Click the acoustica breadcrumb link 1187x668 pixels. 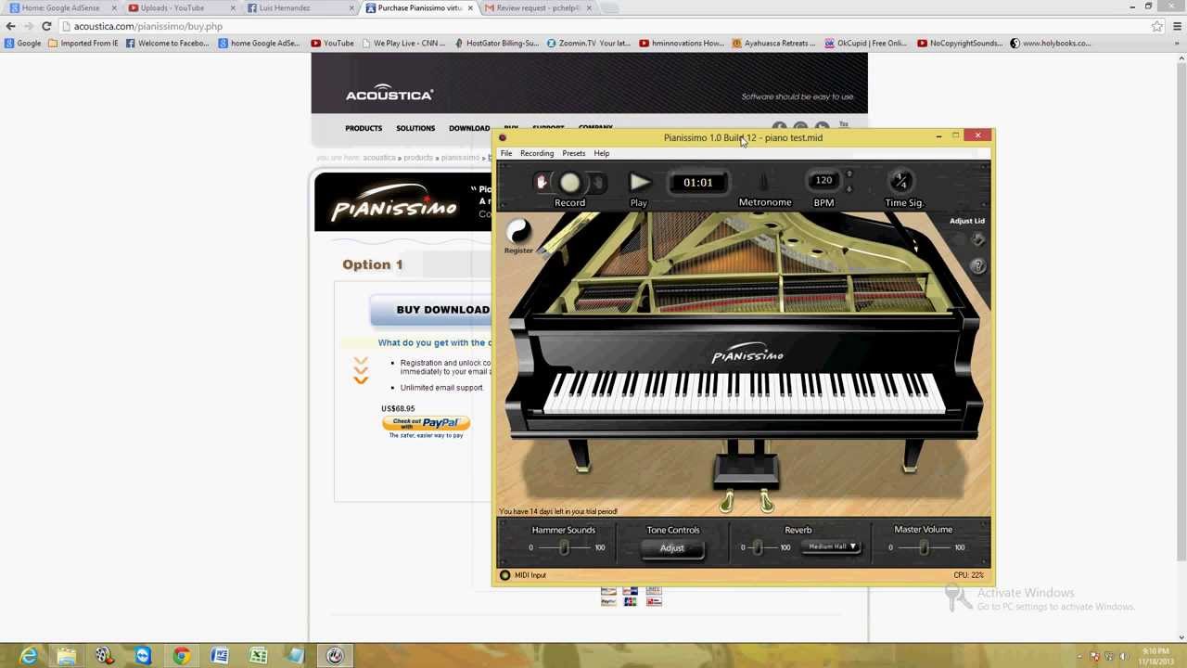(x=379, y=158)
